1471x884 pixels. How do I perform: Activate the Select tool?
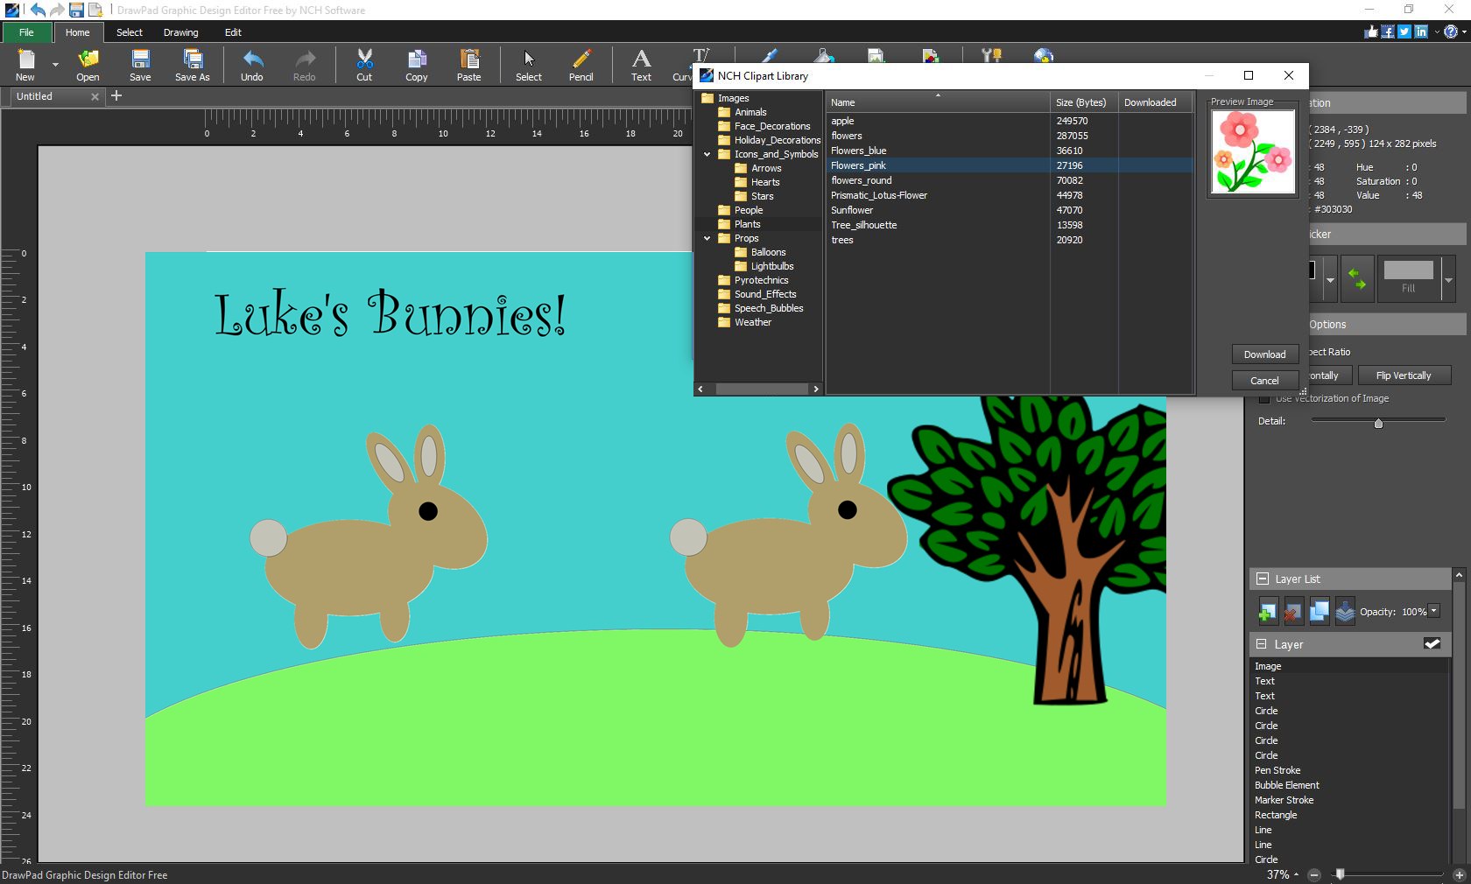click(x=528, y=65)
